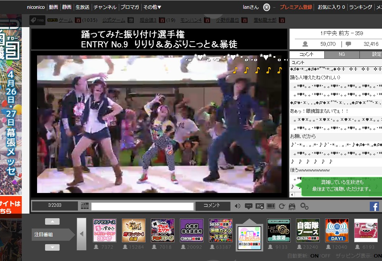Click the reload player icon
382x261 pixels.
(x=282, y=206)
